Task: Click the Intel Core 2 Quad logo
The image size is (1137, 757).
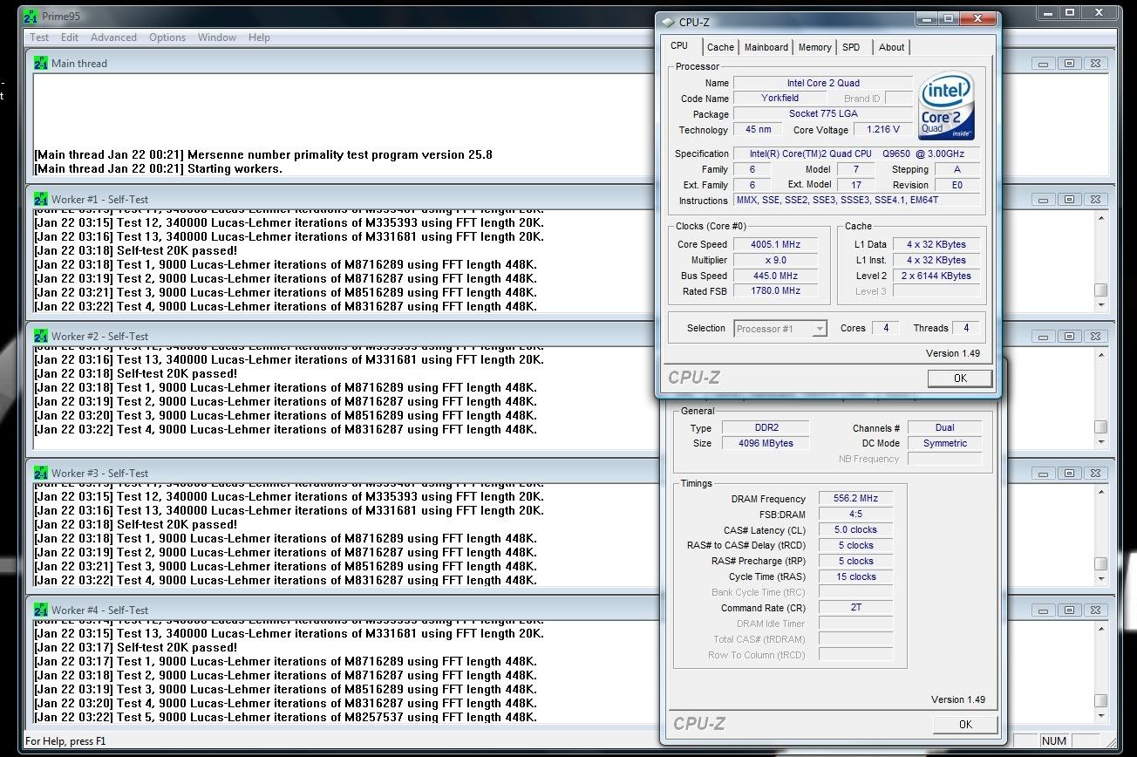Action: pos(947,105)
